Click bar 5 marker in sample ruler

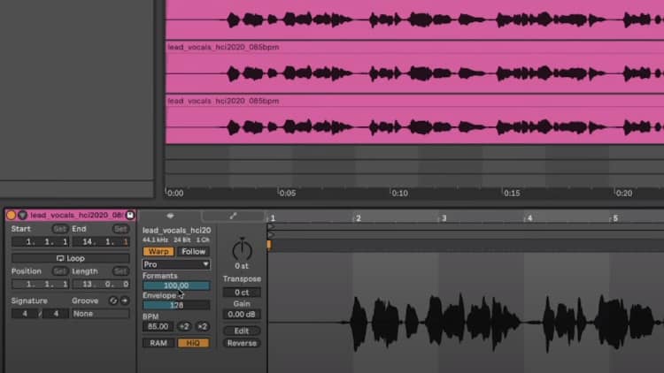coord(615,218)
